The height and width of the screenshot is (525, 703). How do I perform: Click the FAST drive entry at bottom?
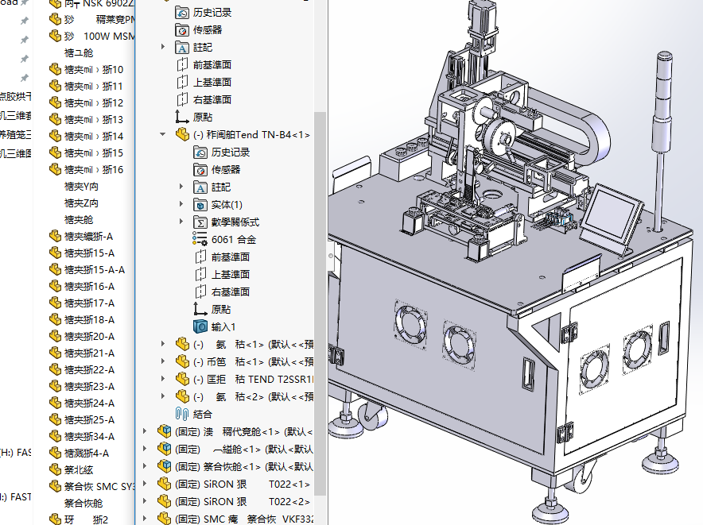pyautogui.click(x=16, y=497)
